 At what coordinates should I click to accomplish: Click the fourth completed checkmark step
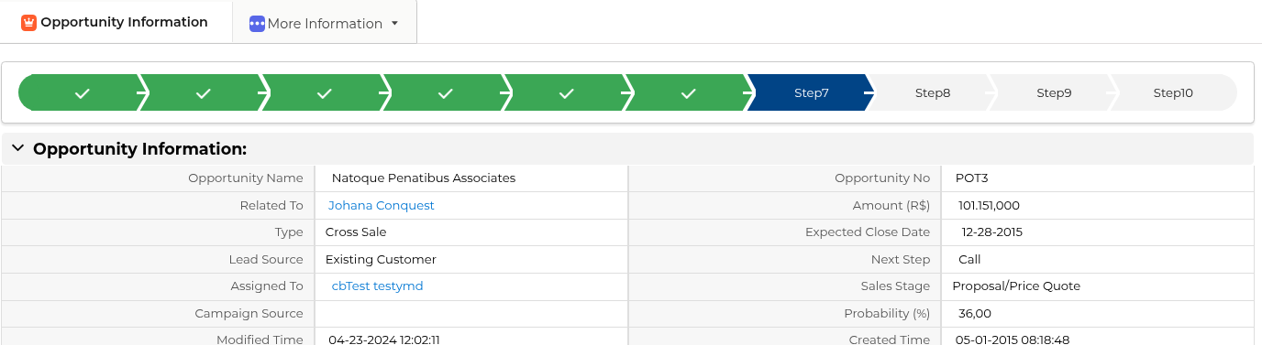[446, 92]
